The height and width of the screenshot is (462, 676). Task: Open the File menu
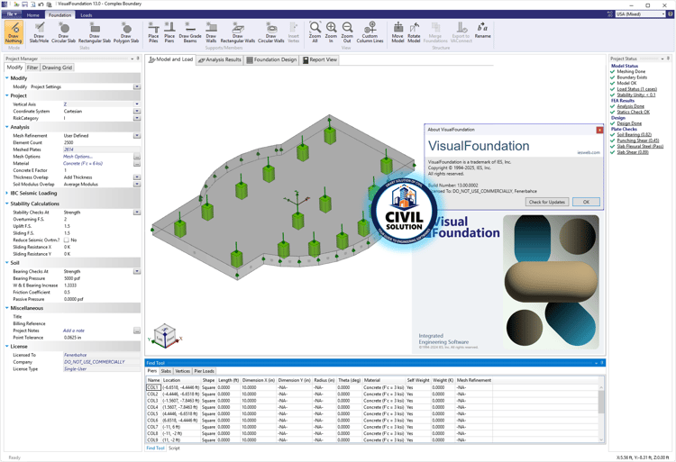(12, 14)
